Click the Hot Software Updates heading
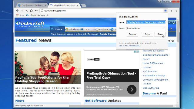The image size is (194, 109). pos(103,101)
